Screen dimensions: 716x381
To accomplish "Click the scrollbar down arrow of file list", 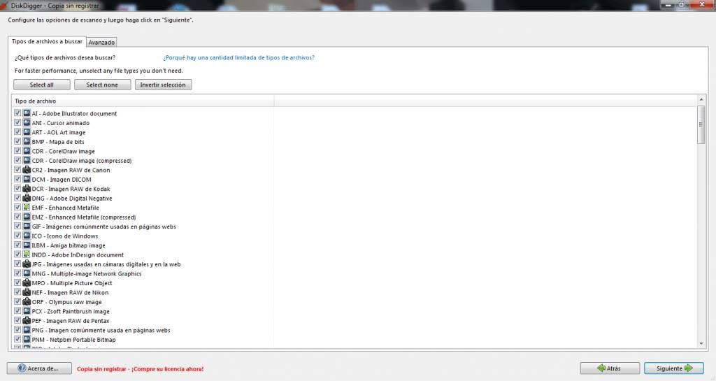I will [701, 344].
